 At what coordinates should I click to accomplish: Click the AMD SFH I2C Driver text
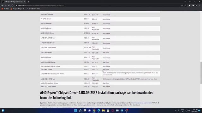pos(47,43)
